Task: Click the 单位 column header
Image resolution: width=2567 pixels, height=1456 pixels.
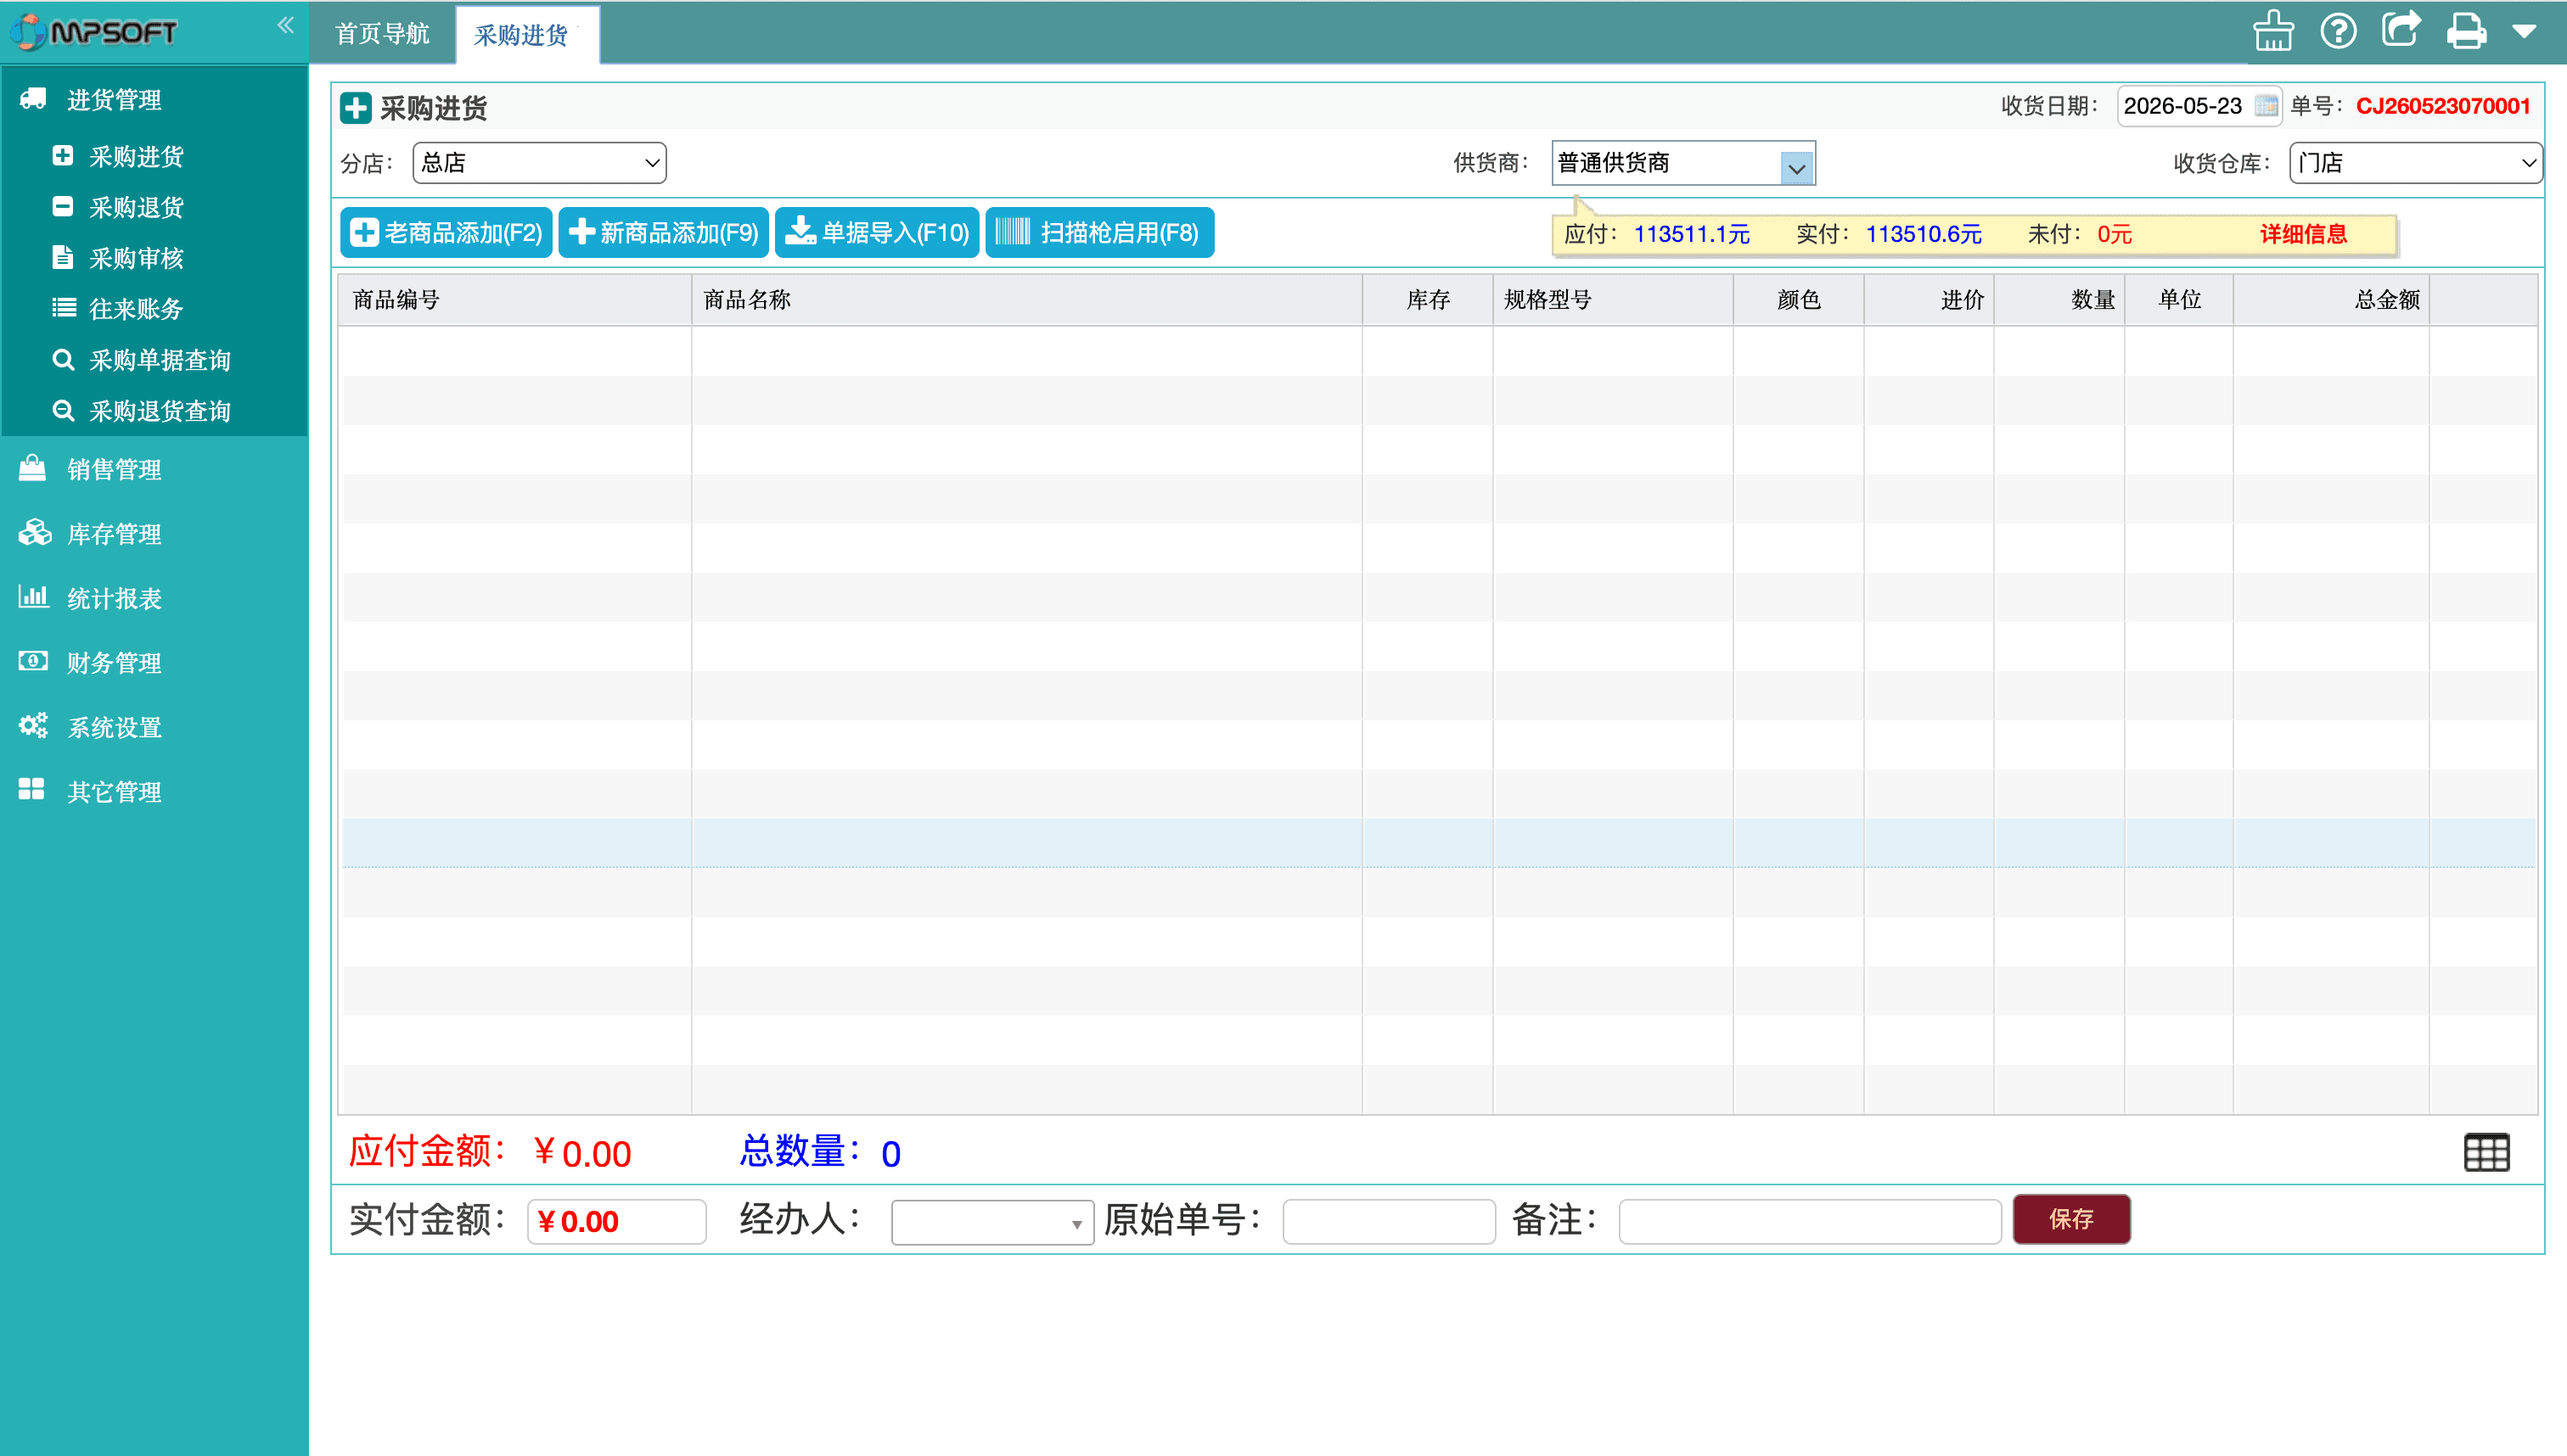Action: (x=2179, y=300)
